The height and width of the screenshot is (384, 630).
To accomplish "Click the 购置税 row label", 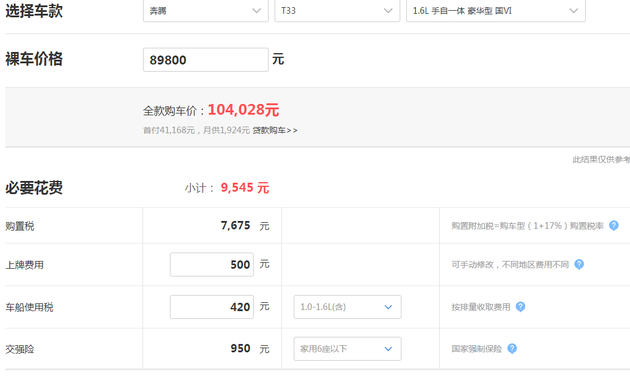I will pos(20,226).
